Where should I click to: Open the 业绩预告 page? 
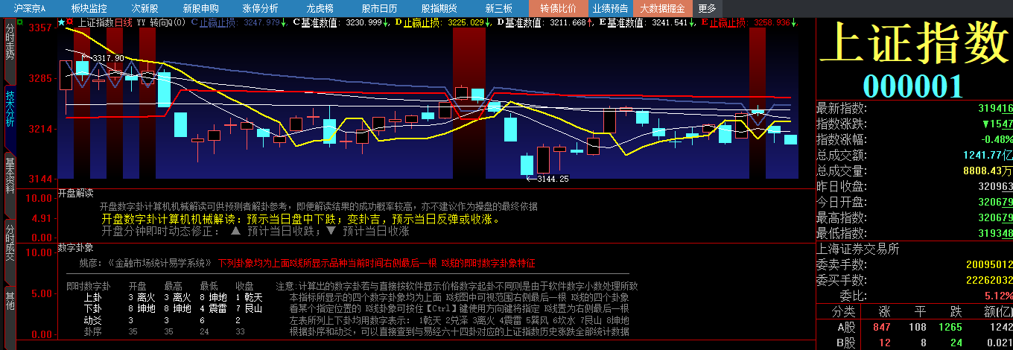[610, 8]
